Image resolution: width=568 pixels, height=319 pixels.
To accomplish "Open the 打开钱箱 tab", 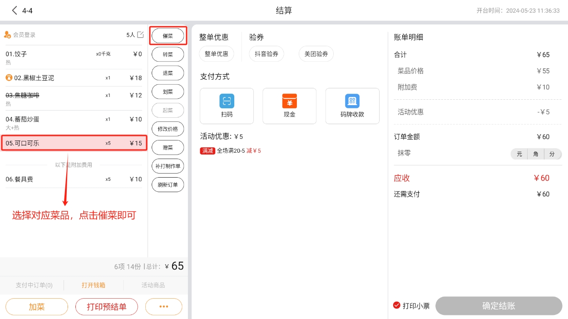I will click(x=94, y=285).
